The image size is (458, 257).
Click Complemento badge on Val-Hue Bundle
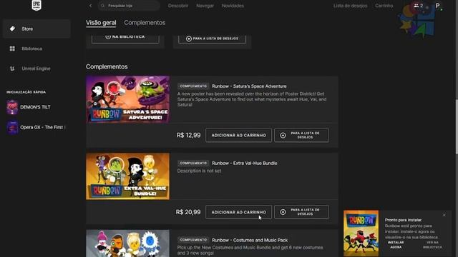click(193, 163)
